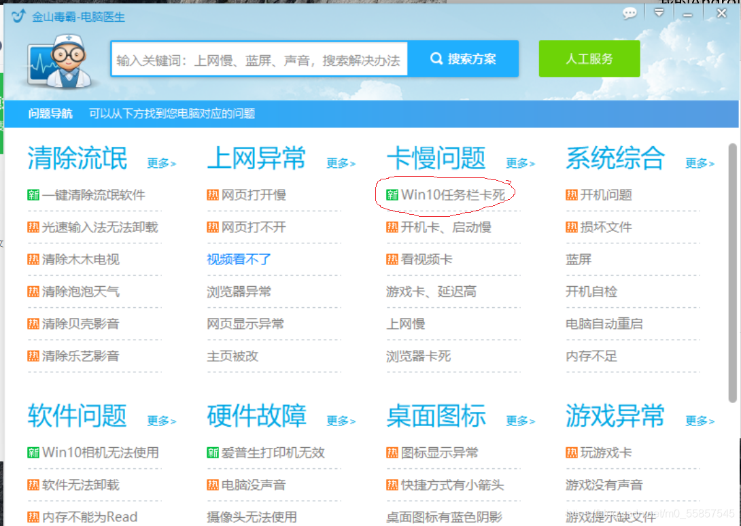Click the 金山毒霸 logo icon

click(x=18, y=16)
